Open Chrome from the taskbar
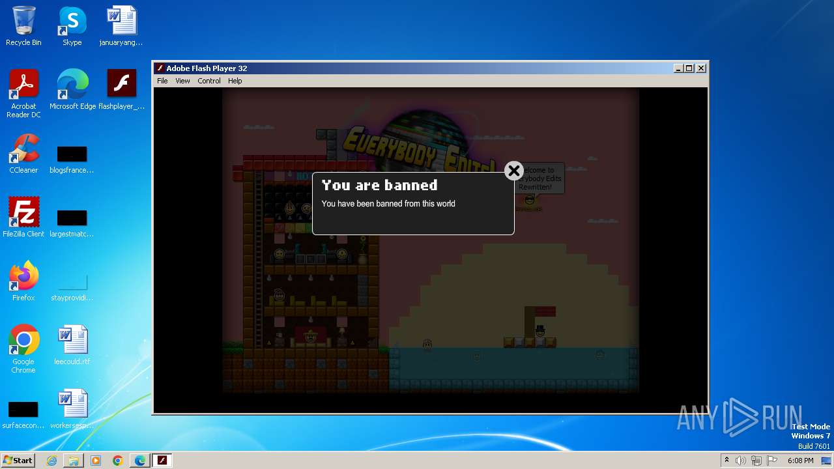Viewport: 834px width, 469px height. pyautogui.click(x=118, y=461)
